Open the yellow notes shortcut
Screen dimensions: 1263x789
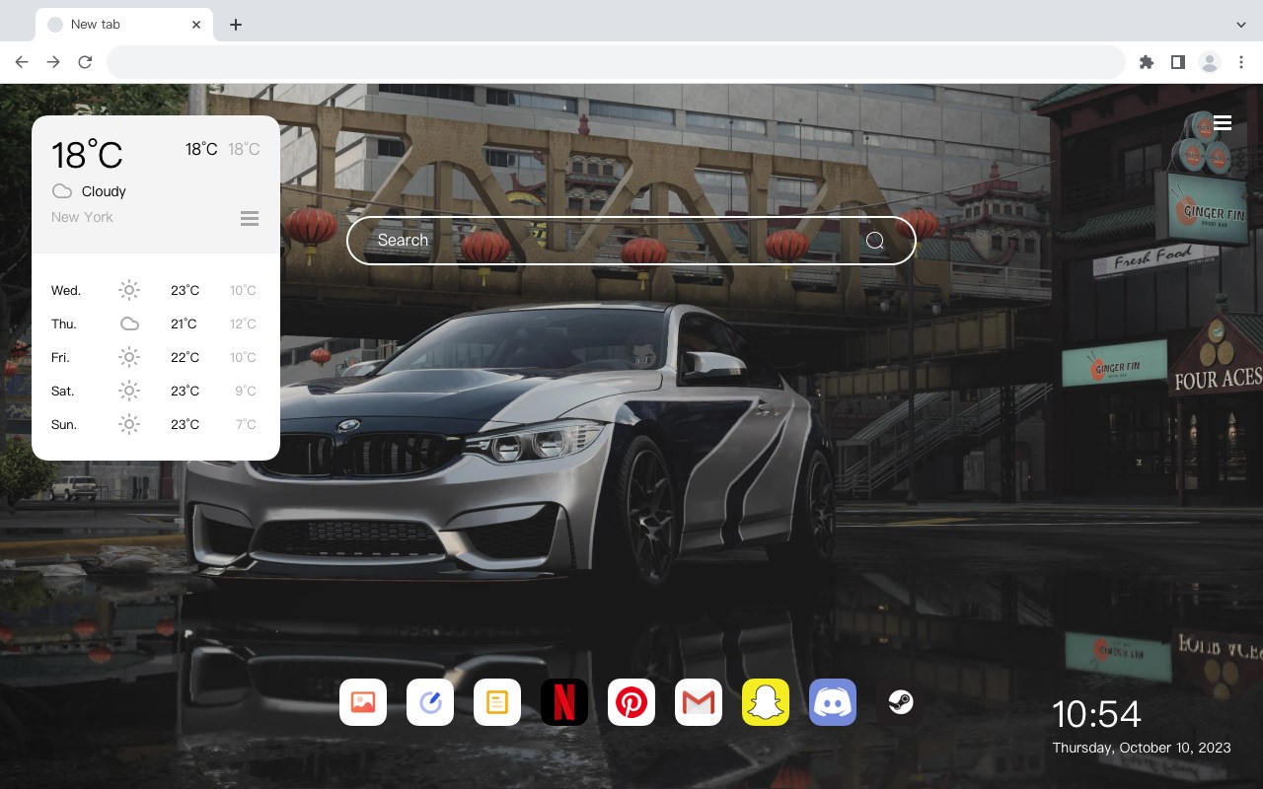[497, 702]
